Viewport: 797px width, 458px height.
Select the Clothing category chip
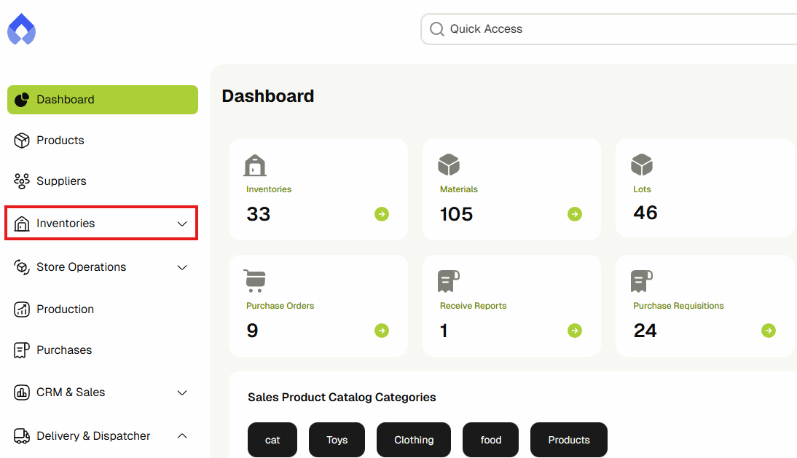click(x=414, y=440)
